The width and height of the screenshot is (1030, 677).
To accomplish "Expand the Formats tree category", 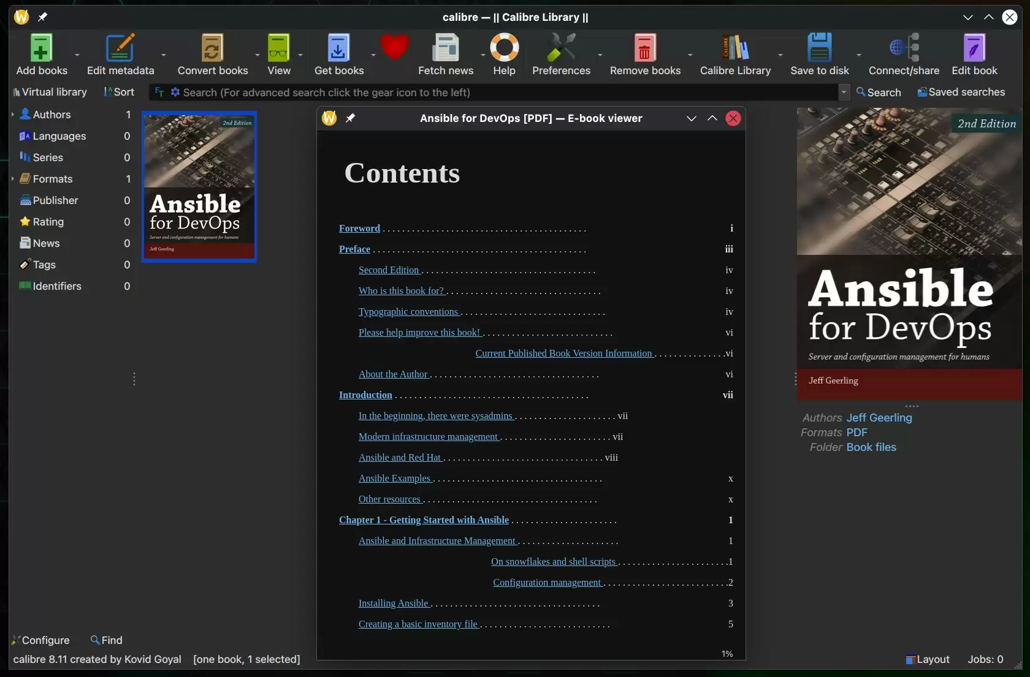I will (12, 179).
